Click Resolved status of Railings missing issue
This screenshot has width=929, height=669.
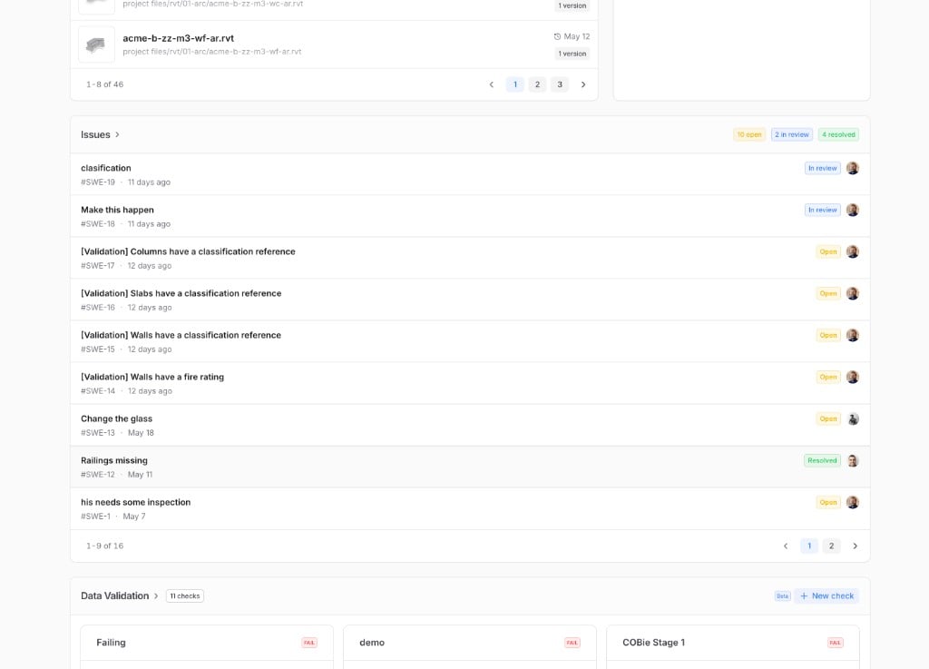(x=822, y=460)
